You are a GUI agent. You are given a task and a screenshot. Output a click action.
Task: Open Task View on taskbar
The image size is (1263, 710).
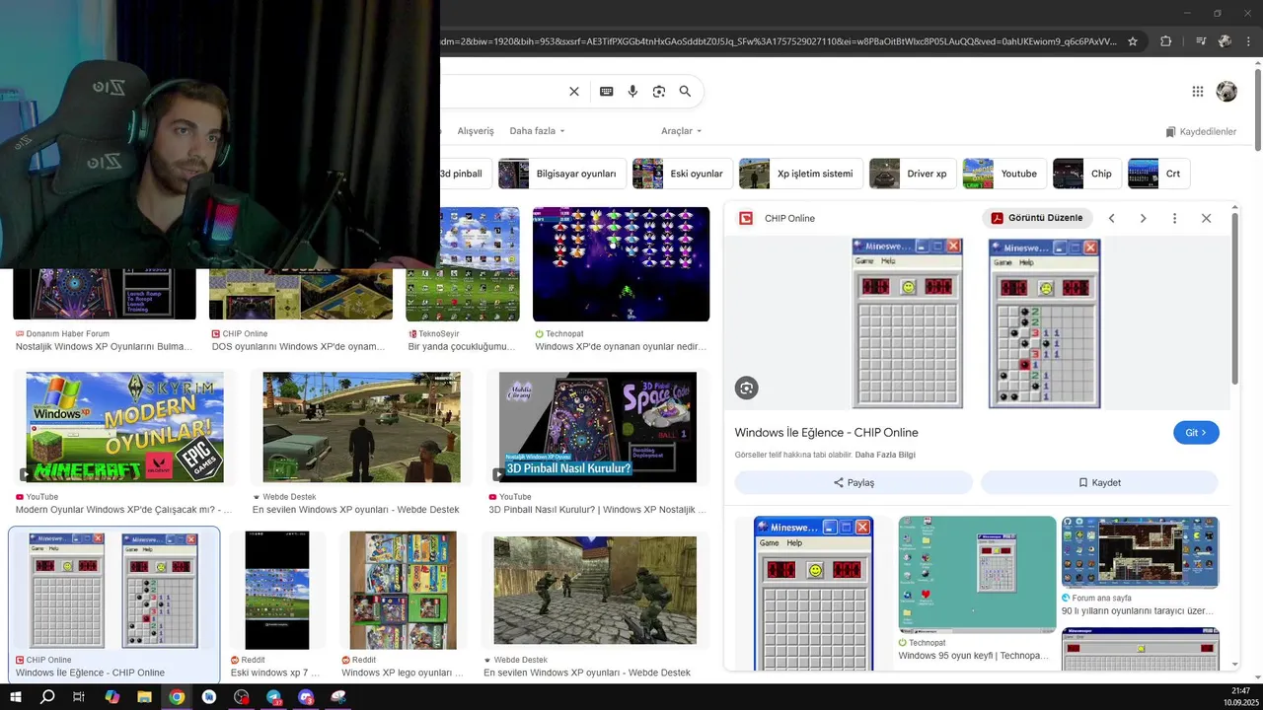tap(79, 697)
